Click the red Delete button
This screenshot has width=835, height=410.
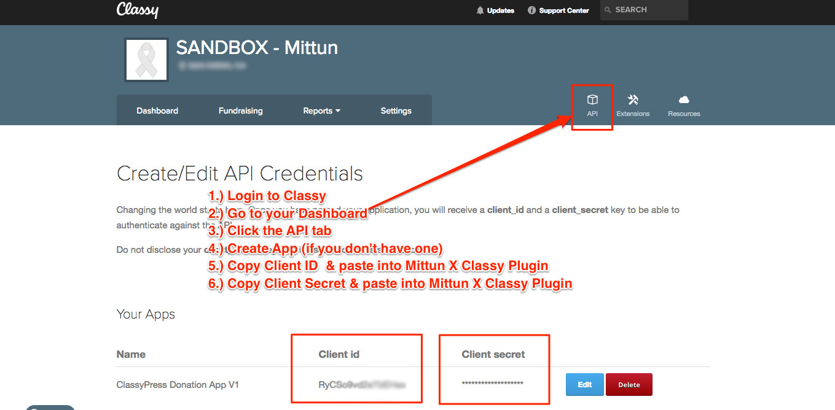[629, 385]
